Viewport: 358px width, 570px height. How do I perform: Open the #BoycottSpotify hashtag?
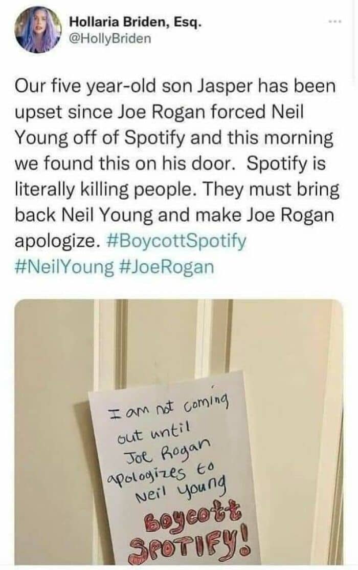(177, 241)
